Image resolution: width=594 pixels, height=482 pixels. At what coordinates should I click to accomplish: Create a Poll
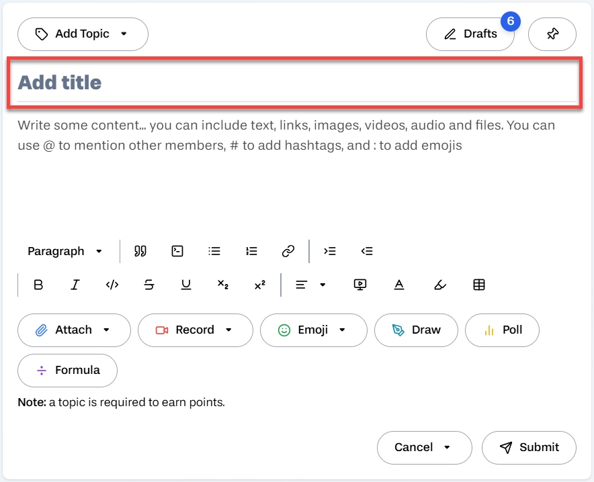pyautogui.click(x=502, y=330)
